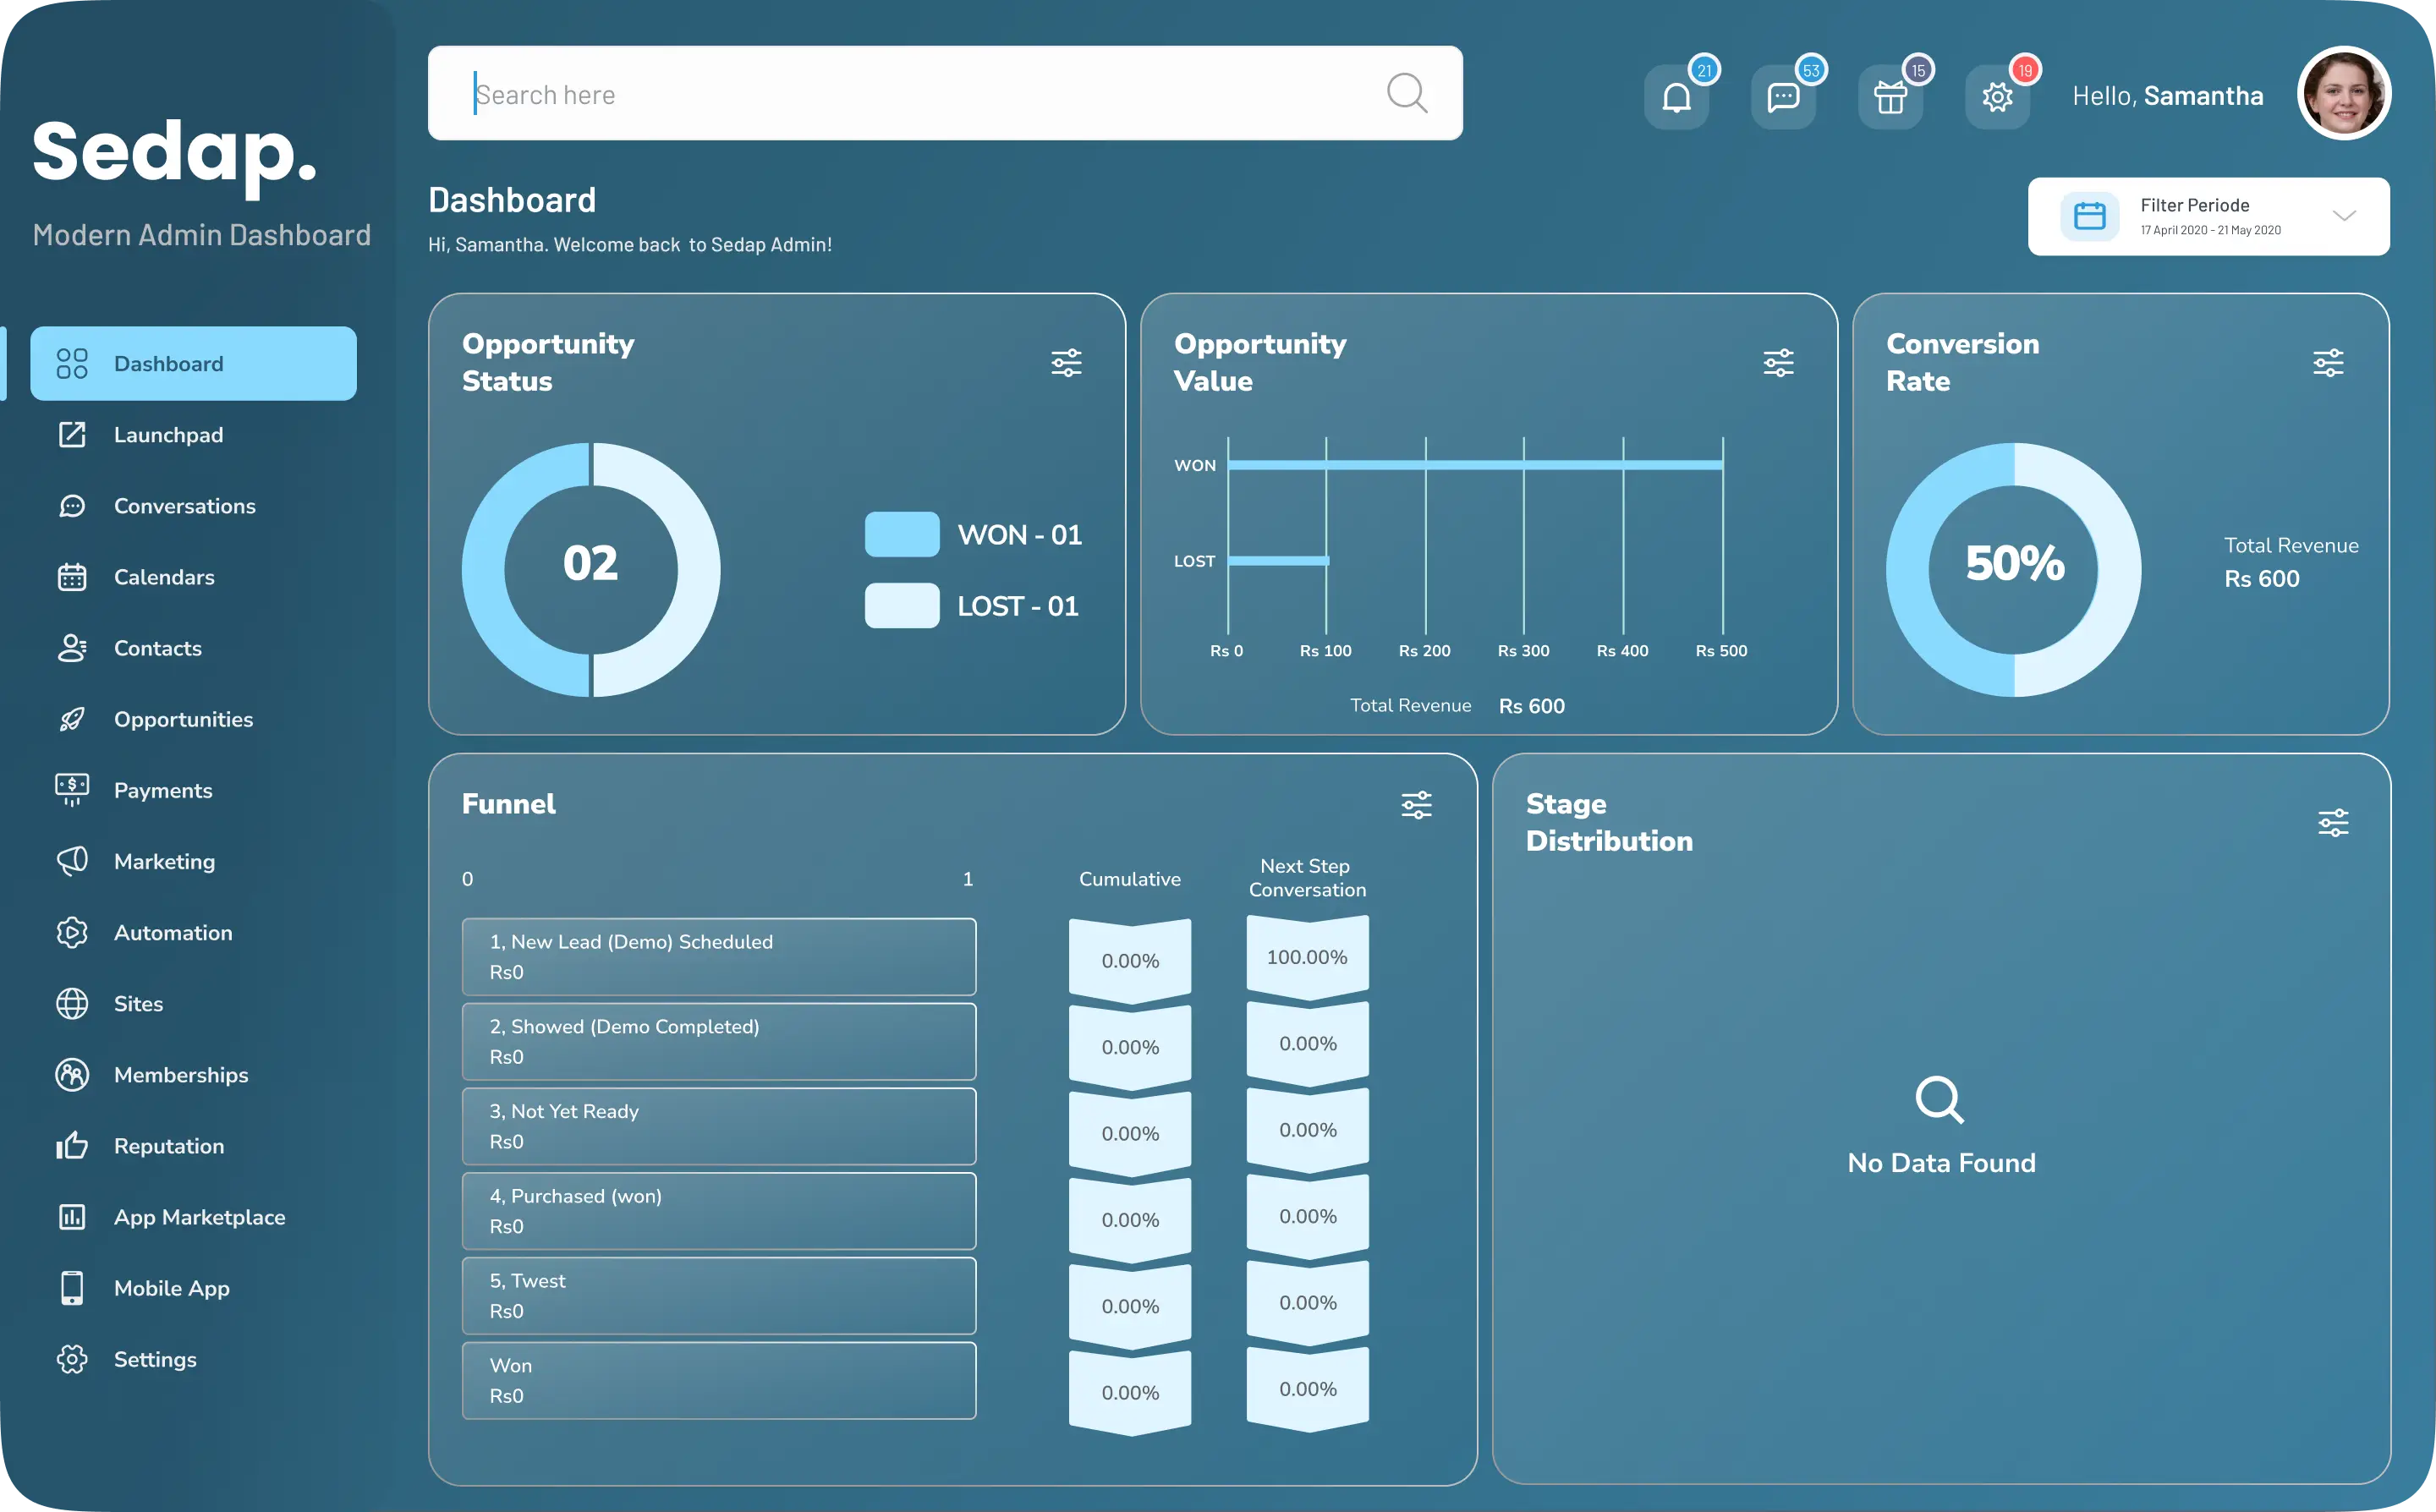Open Funnel filter settings icon
This screenshot has width=2436, height=1512.
tap(1416, 805)
